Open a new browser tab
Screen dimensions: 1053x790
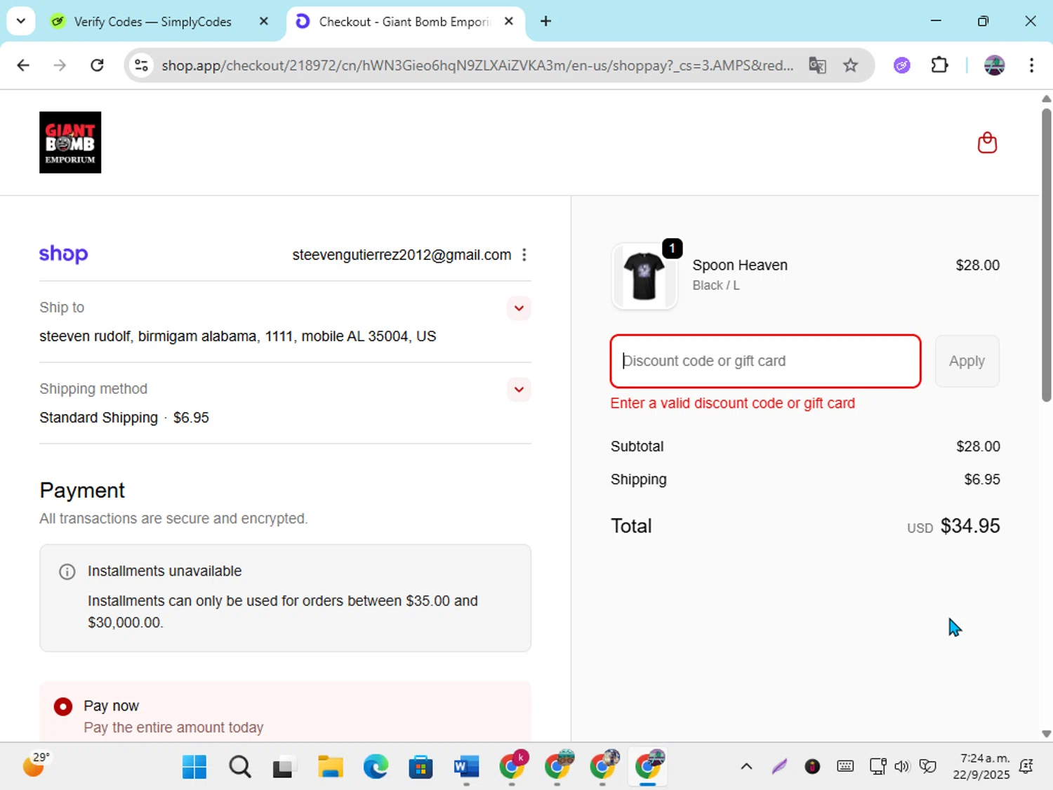(x=545, y=21)
